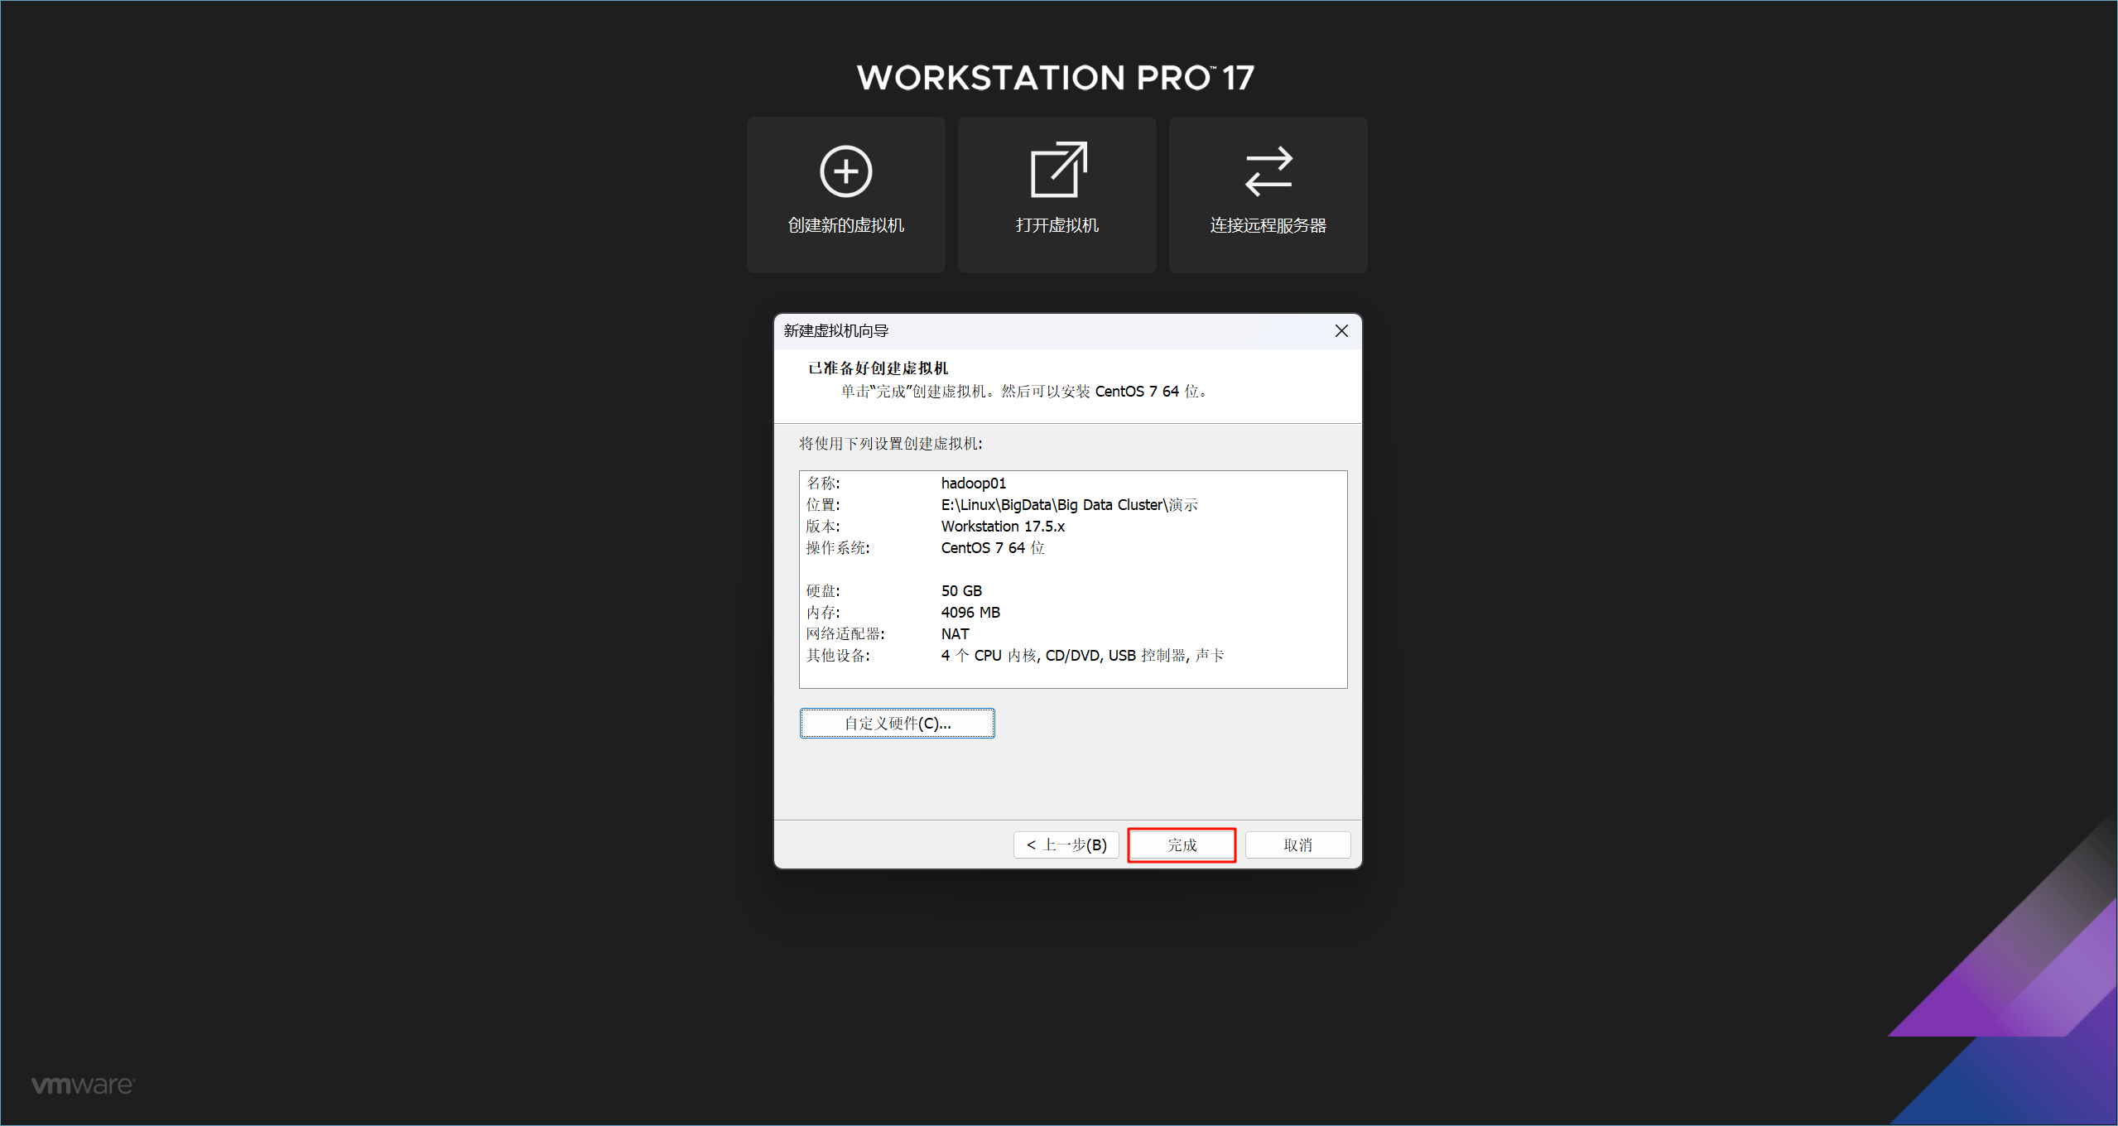The width and height of the screenshot is (2118, 1126).
Task: Click the vmware logo in the corner
Action: (x=82, y=1085)
